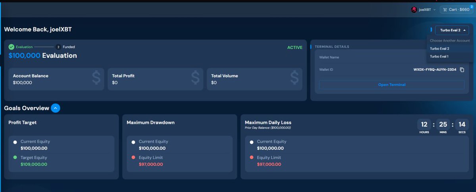Click Maximum Daily Loss Current Equity $100,000.00
Screen dimensions: 476x192
pos(271,149)
